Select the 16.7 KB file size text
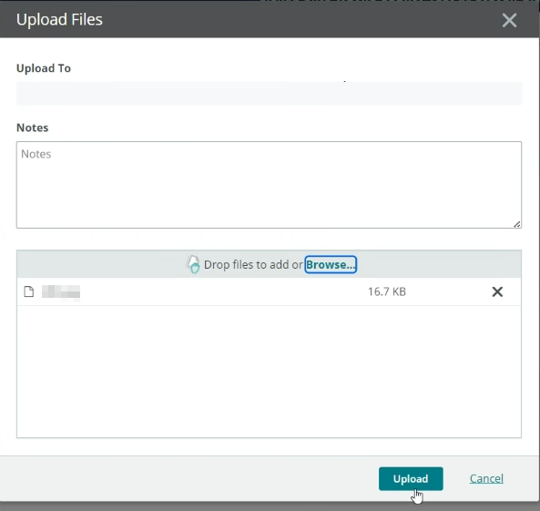 pyautogui.click(x=387, y=291)
